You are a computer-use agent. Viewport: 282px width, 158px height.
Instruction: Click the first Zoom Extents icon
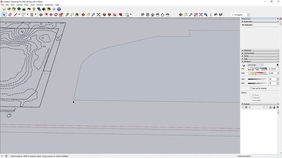(x=98, y=14)
